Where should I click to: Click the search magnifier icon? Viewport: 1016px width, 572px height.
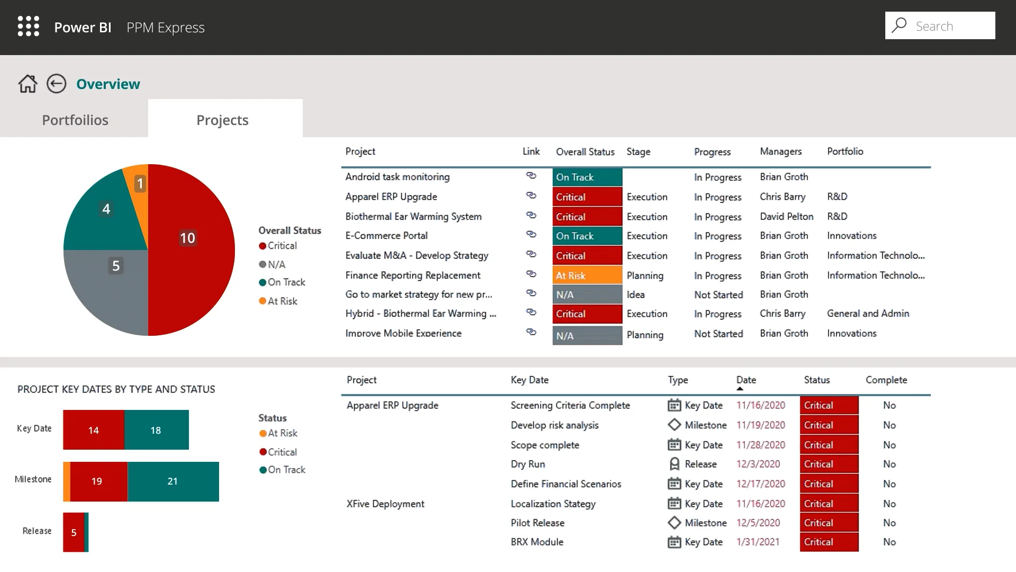tap(899, 25)
